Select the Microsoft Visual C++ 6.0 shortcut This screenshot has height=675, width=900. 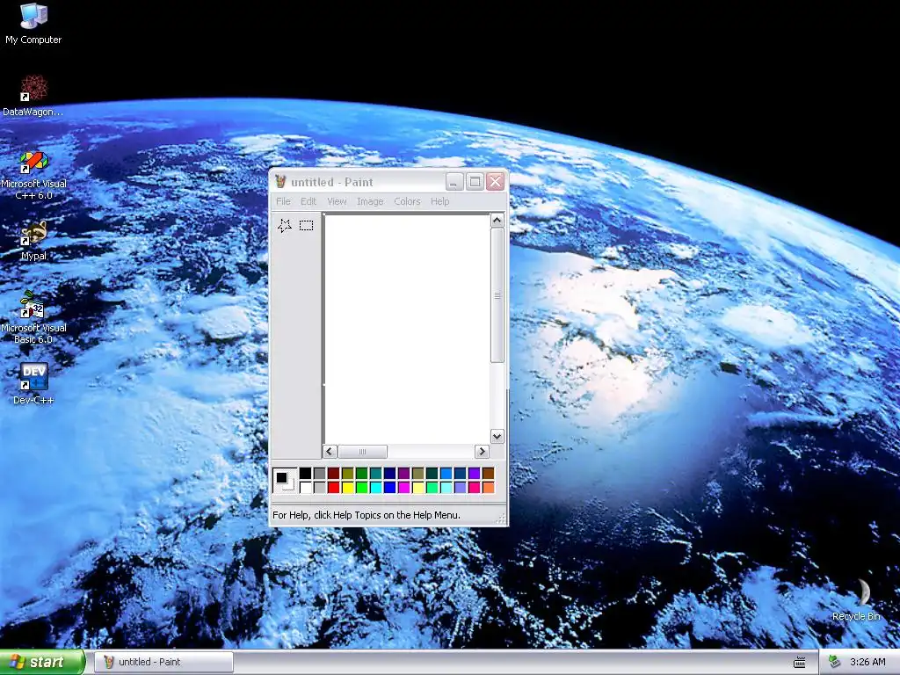click(x=33, y=175)
